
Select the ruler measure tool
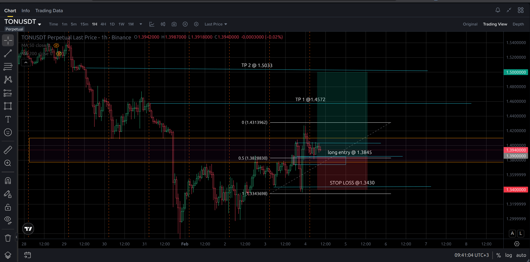(x=8, y=150)
